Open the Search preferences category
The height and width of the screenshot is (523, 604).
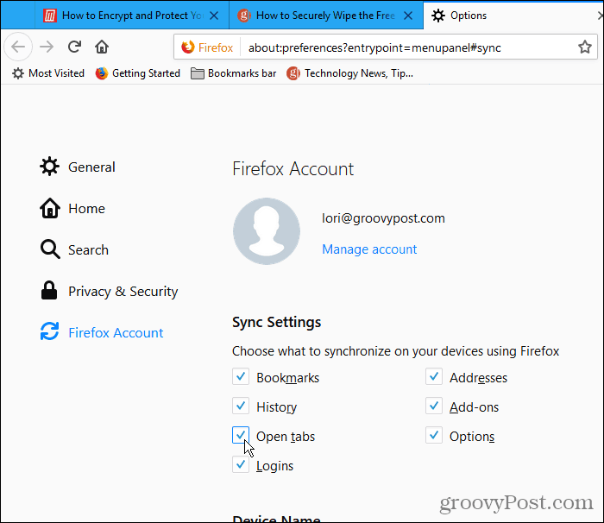[74, 249]
